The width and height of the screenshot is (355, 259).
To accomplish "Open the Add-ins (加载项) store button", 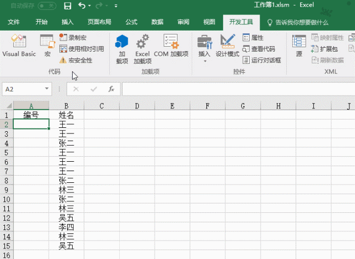I will [x=122, y=49].
